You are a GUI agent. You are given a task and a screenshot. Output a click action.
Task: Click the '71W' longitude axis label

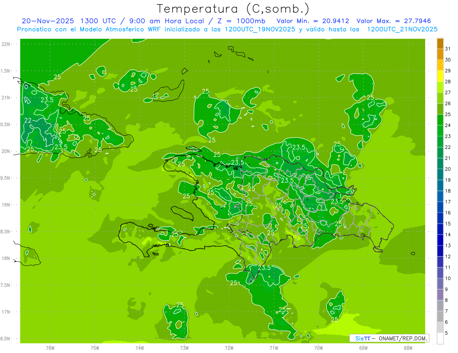click(x=274, y=348)
